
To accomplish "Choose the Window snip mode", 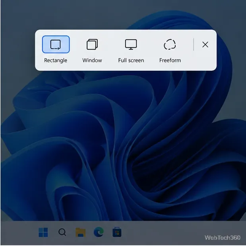I will (x=92, y=45).
